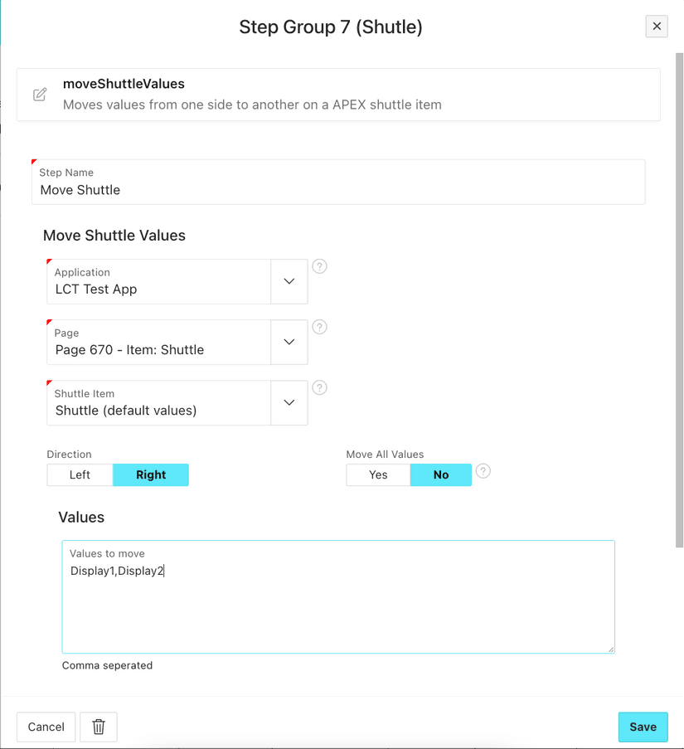684x749 pixels.
Task: Click the Shuttle Item help question mark
Action: click(319, 387)
